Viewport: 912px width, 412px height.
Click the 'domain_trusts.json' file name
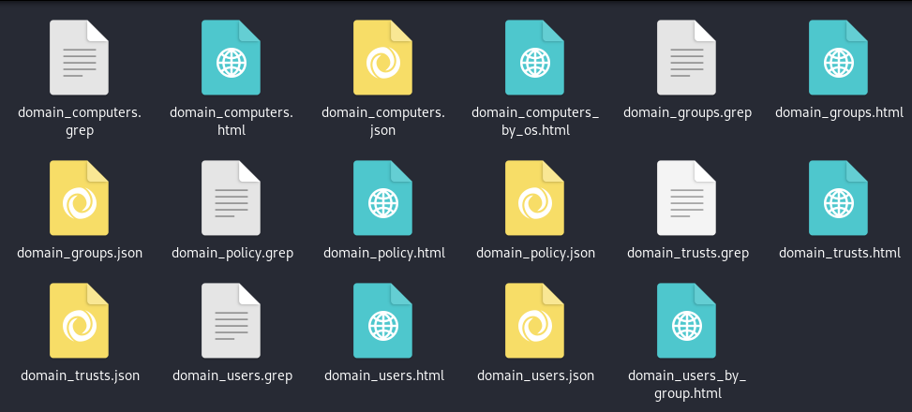tap(81, 376)
